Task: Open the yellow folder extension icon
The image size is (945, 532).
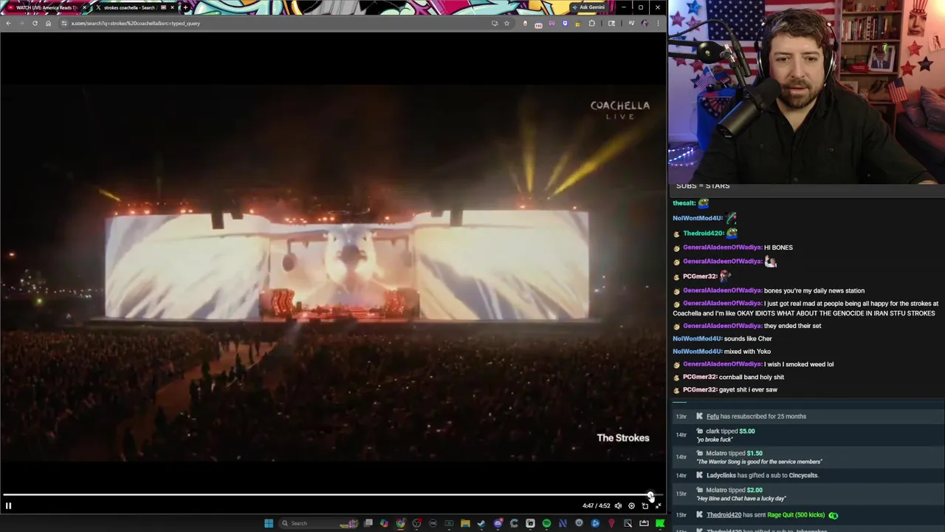Action: coord(578,24)
